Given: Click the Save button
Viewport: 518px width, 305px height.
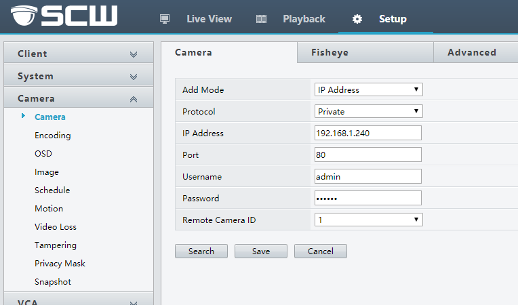Looking at the screenshot, I should point(261,251).
